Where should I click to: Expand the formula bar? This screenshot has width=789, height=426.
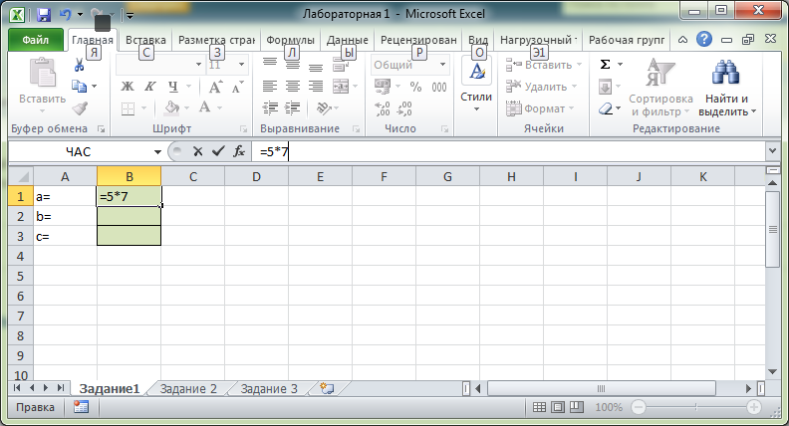[772, 151]
